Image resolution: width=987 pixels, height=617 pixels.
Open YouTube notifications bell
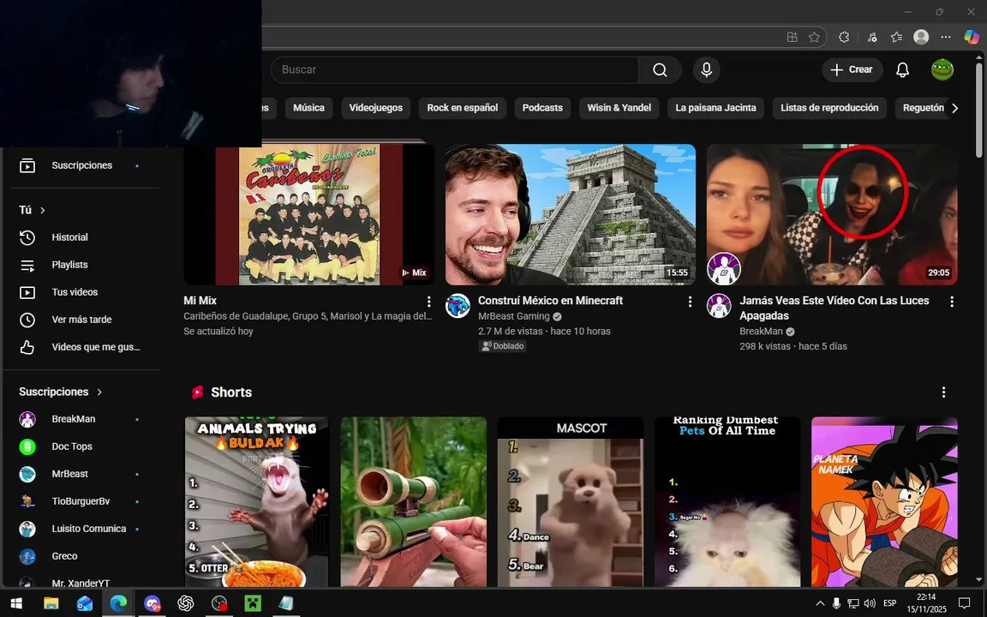tap(903, 70)
